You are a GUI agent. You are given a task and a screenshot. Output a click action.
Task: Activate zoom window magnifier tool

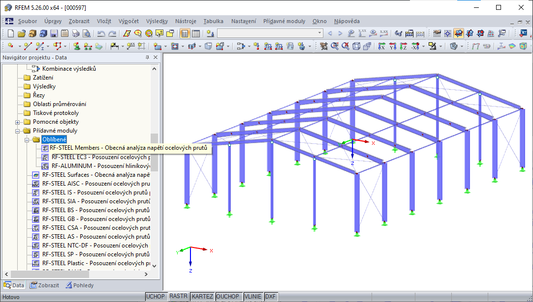(335, 46)
